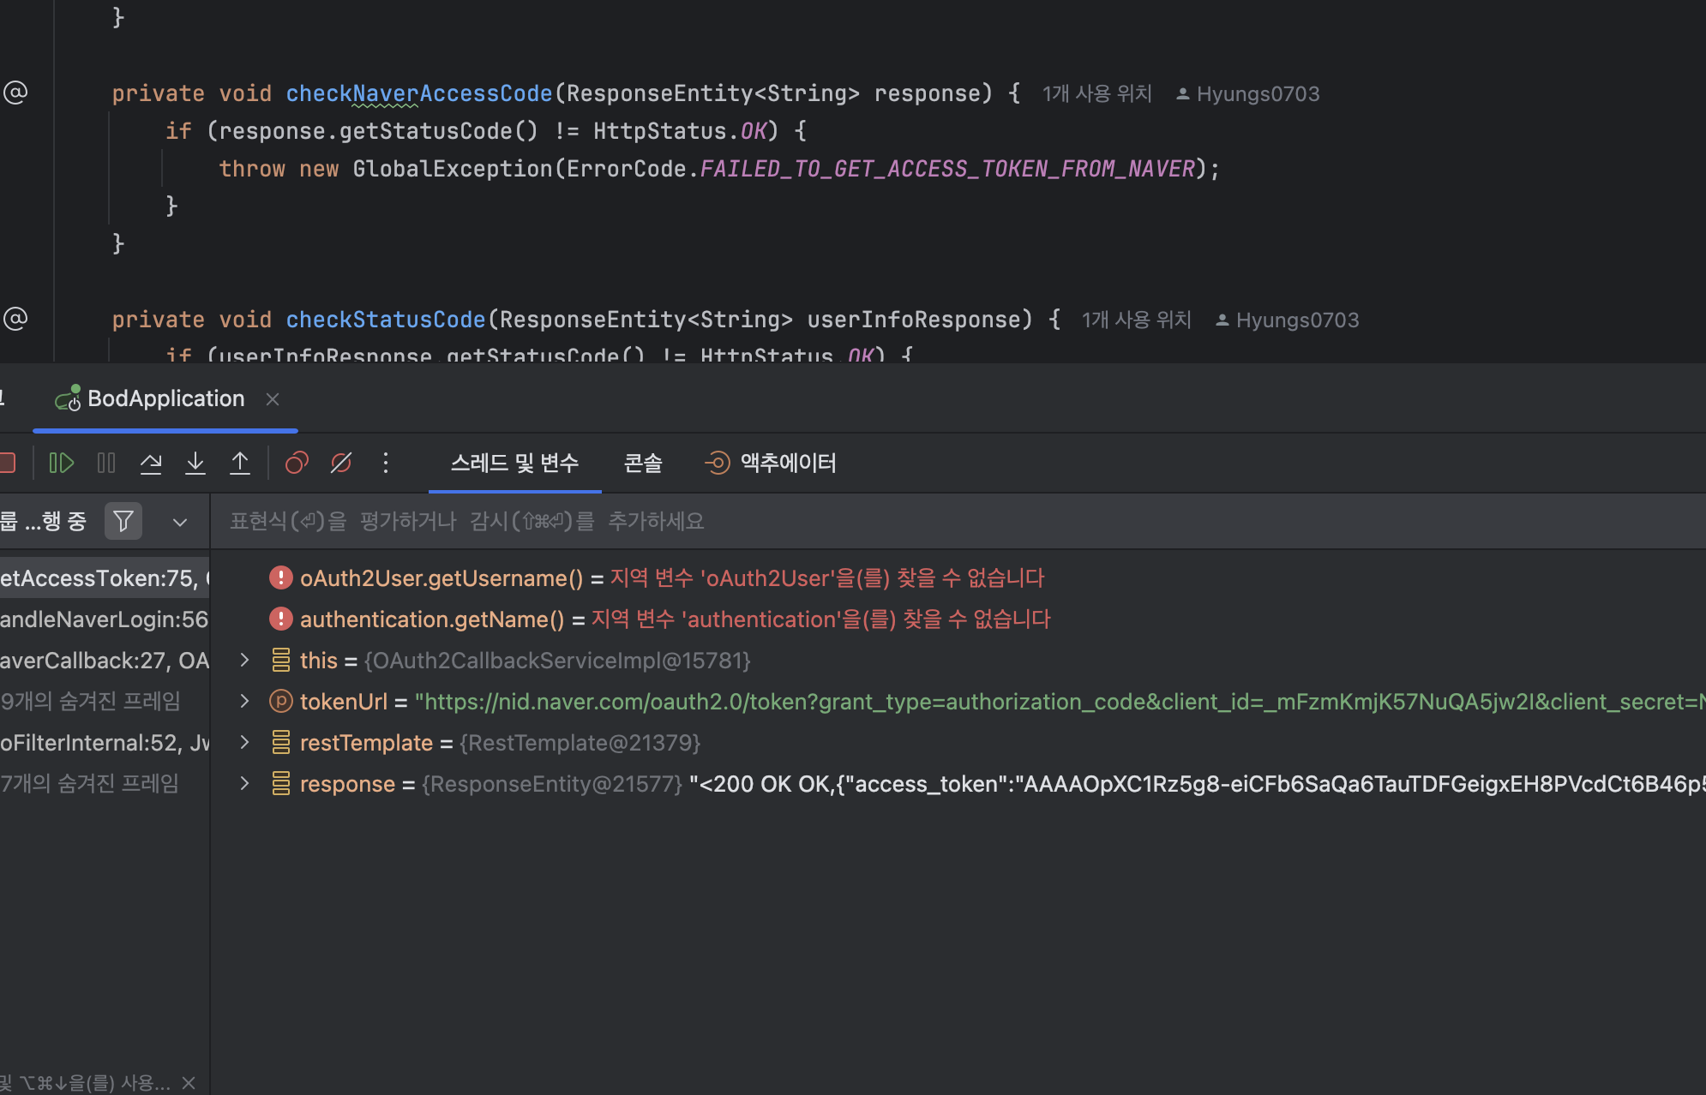The image size is (1706, 1095).
Task: Toggle the frames filter funnel button
Action: [x=123, y=521]
